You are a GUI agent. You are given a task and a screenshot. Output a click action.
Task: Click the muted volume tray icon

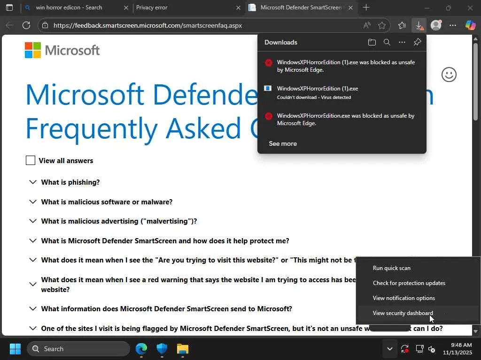pos(432,349)
